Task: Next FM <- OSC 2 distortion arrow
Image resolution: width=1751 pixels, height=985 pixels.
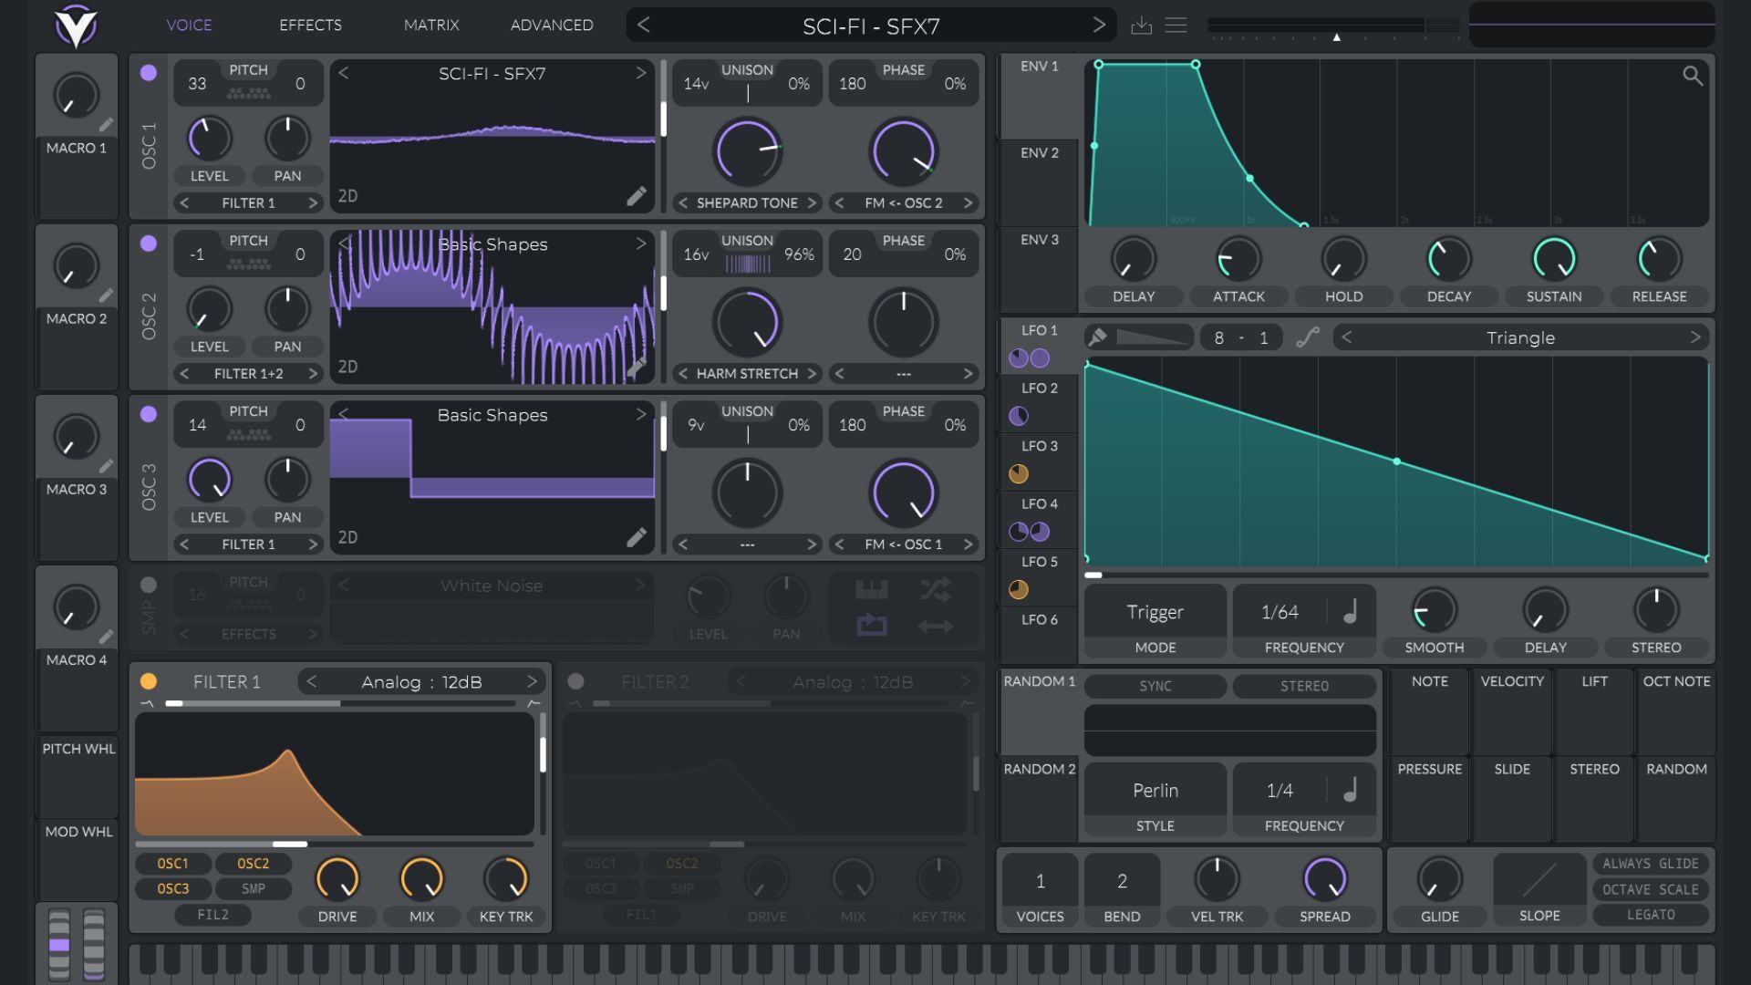Action: pyautogui.click(x=969, y=202)
